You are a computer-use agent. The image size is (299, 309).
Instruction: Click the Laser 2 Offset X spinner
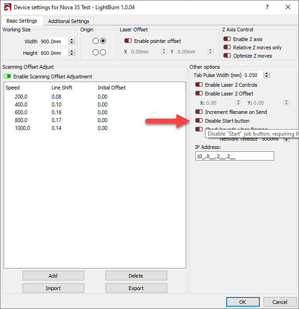click(x=238, y=102)
